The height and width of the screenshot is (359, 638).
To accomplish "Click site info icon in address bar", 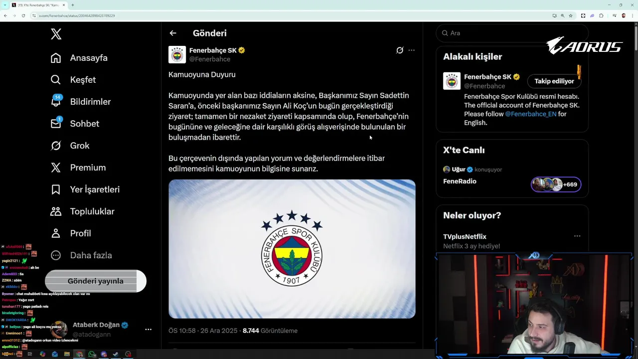I will click(34, 15).
